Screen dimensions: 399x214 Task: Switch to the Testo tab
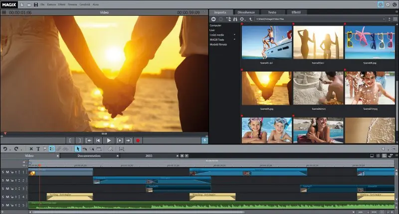pyautogui.click(x=272, y=12)
